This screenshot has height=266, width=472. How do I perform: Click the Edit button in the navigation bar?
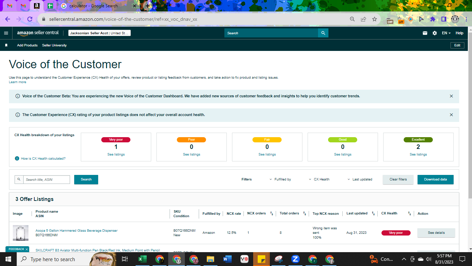click(457, 45)
